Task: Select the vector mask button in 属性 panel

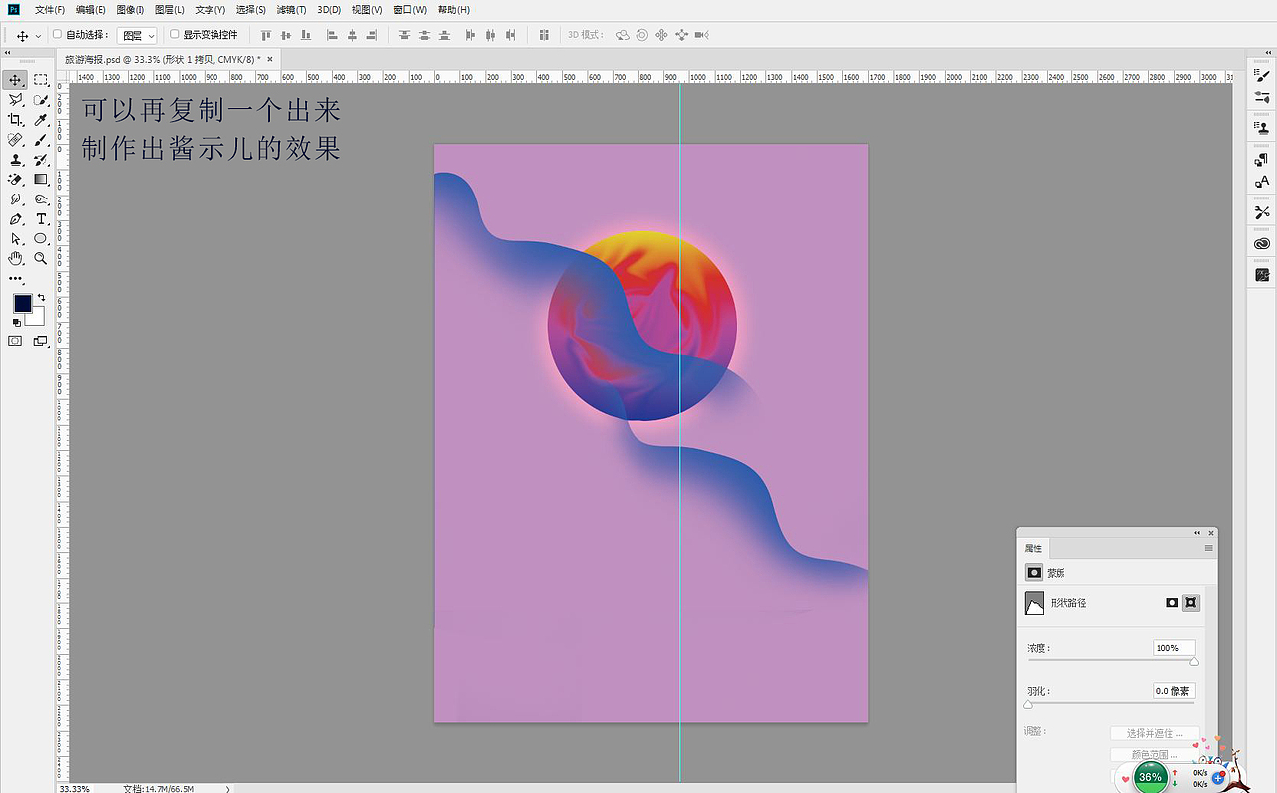Action: [1190, 603]
